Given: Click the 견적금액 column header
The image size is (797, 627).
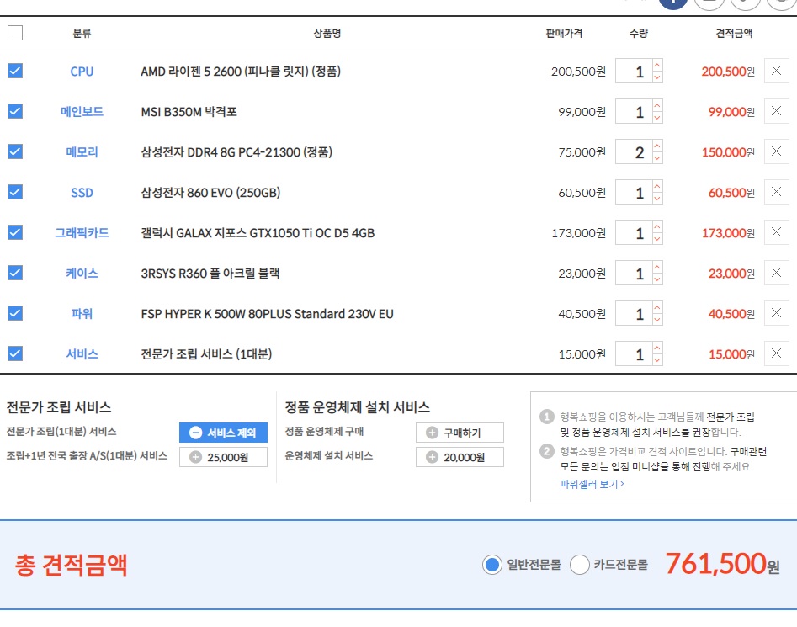Looking at the screenshot, I should [734, 34].
